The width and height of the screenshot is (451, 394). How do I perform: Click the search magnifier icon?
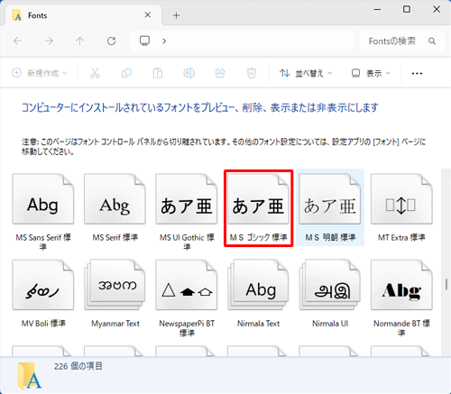click(432, 41)
